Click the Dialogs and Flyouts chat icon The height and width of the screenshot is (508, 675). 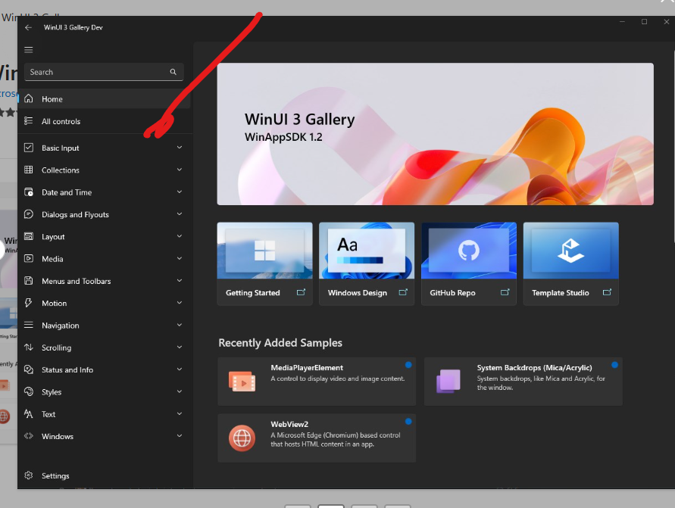(29, 213)
